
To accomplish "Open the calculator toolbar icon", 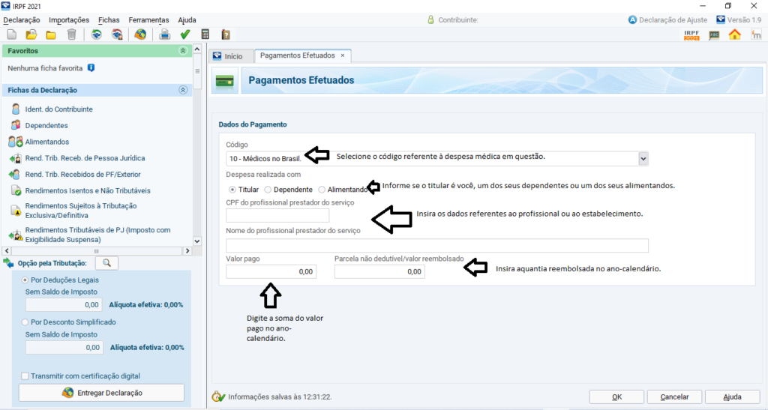I will point(205,34).
